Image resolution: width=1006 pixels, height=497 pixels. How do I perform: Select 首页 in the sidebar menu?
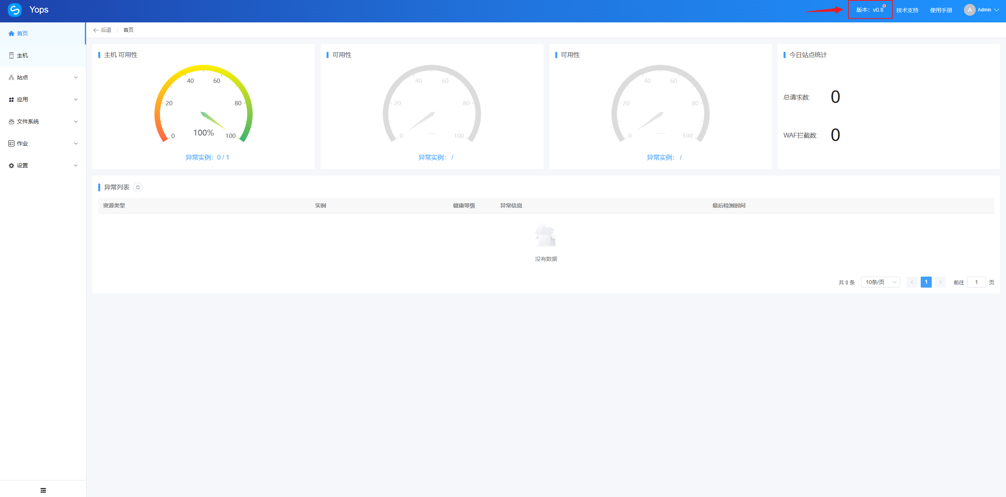coord(22,33)
